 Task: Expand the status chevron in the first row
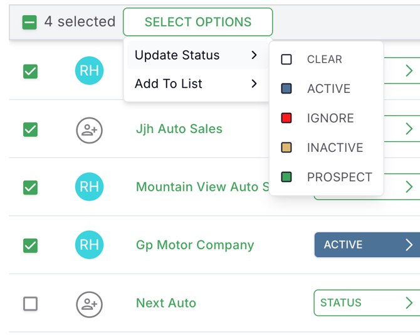pos(409,71)
